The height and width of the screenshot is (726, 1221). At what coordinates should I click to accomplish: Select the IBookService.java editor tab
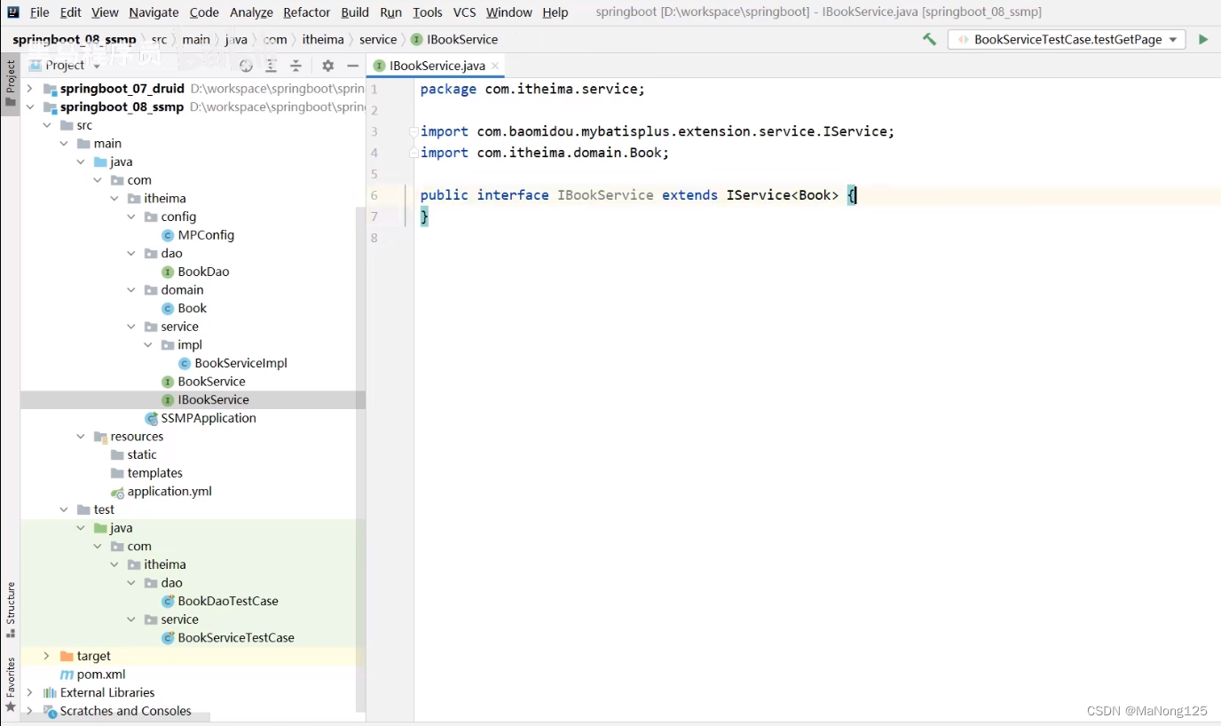pos(436,66)
